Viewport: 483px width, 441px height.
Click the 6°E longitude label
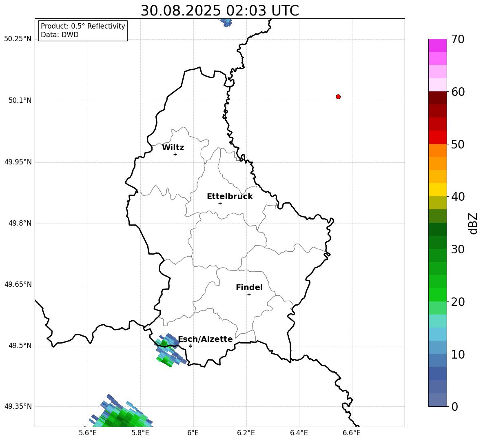pos(193,433)
